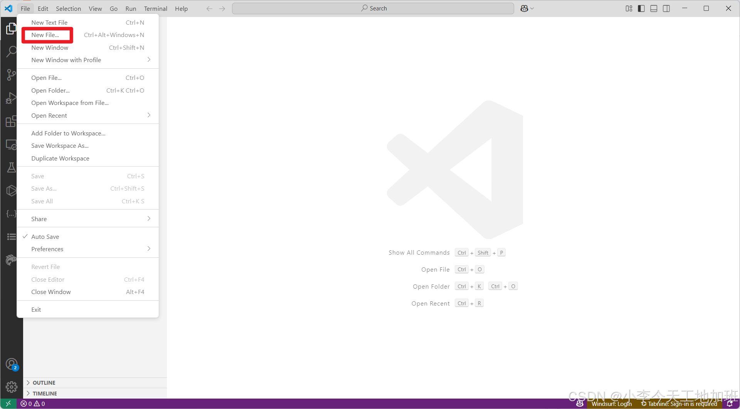Show errors and warnings count in status bar

[33, 404]
